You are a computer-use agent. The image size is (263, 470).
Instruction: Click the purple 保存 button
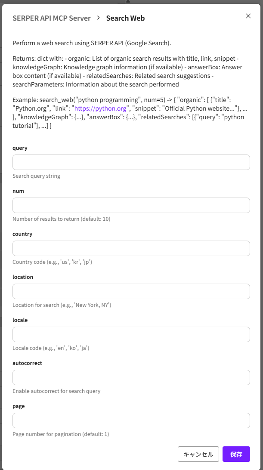pos(236,454)
